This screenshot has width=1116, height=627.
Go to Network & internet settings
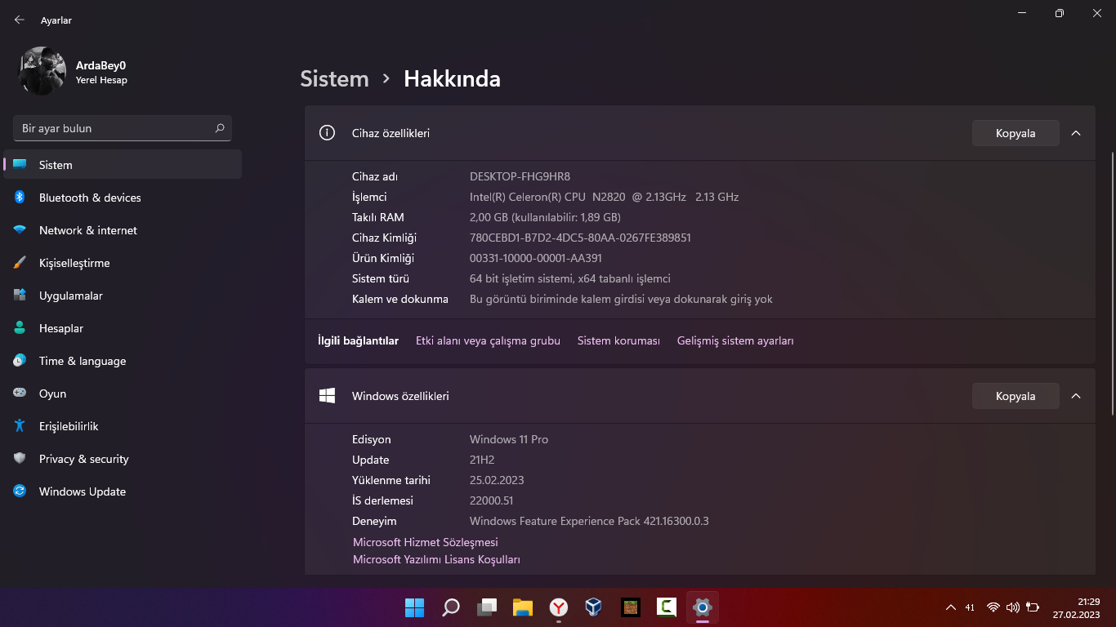pyautogui.click(x=123, y=230)
